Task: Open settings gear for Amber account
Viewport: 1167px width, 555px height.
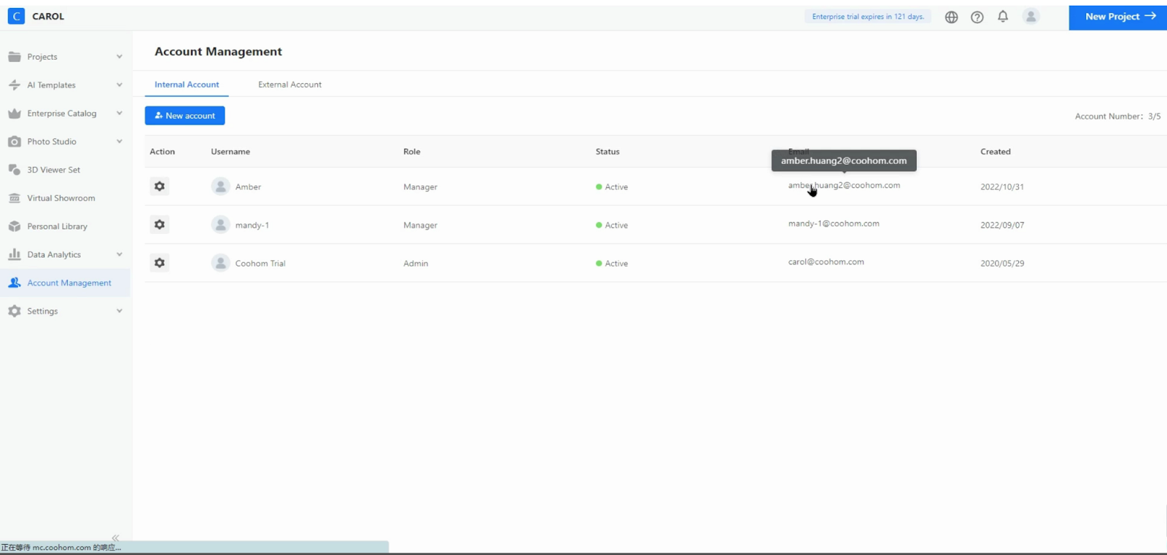Action: pos(159,186)
